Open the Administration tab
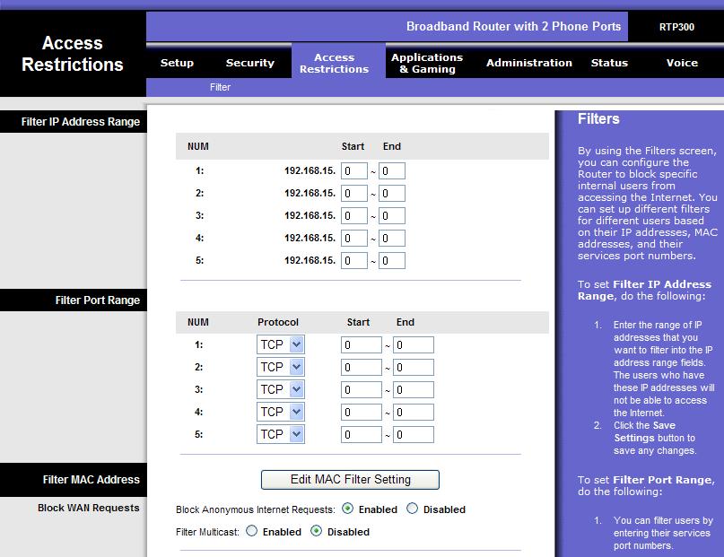The image size is (724, 557). point(529,63)
